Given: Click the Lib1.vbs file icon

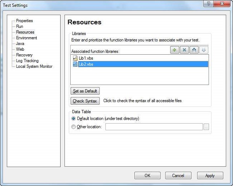Looking at the screenshot, I should point(75,58).
